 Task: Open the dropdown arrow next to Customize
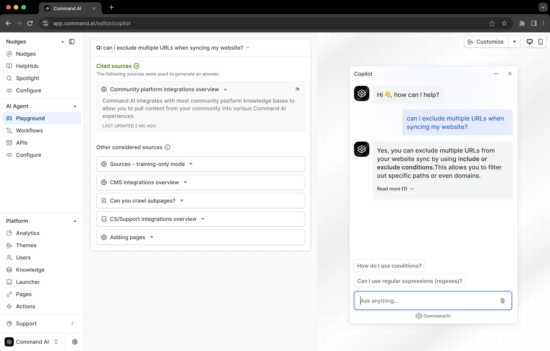tap(514, 42)
